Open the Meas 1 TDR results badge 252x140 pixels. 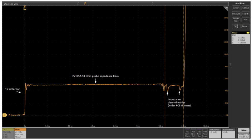[241, 38]
